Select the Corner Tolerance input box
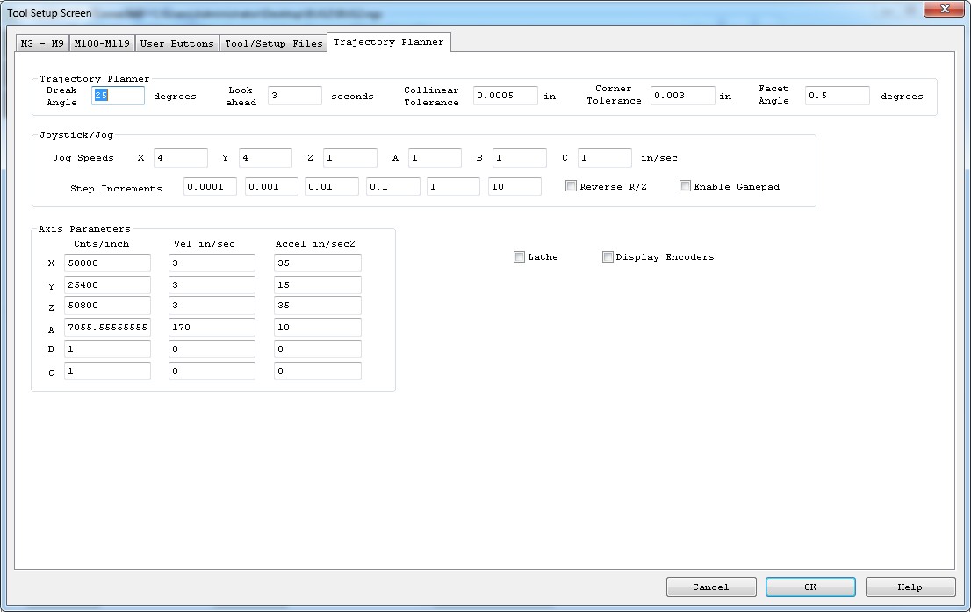 coord(682,96)
